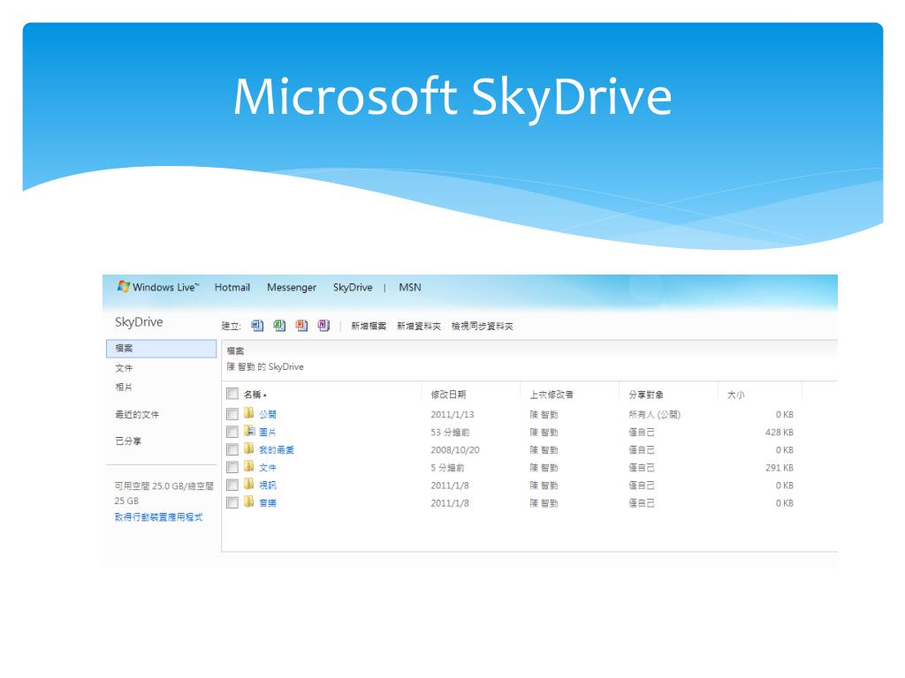Click the 音樂 folder icon
The width and height of the screenshot is (905, 678).
tap(248, 502)
